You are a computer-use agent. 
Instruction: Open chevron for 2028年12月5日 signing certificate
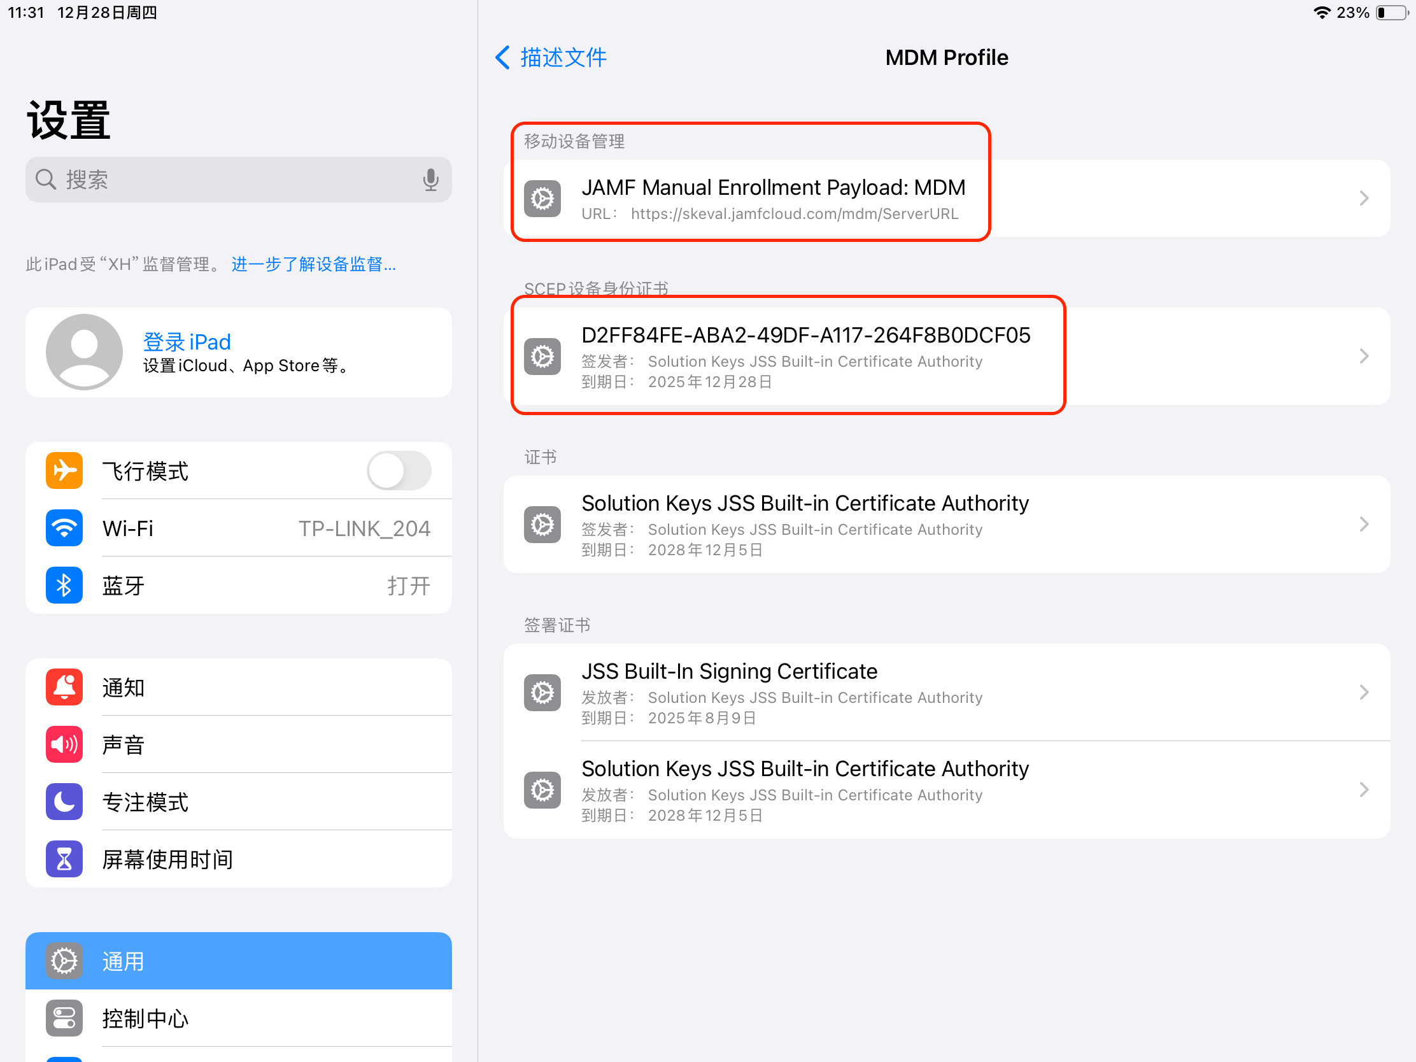[x=1364, y=790]
